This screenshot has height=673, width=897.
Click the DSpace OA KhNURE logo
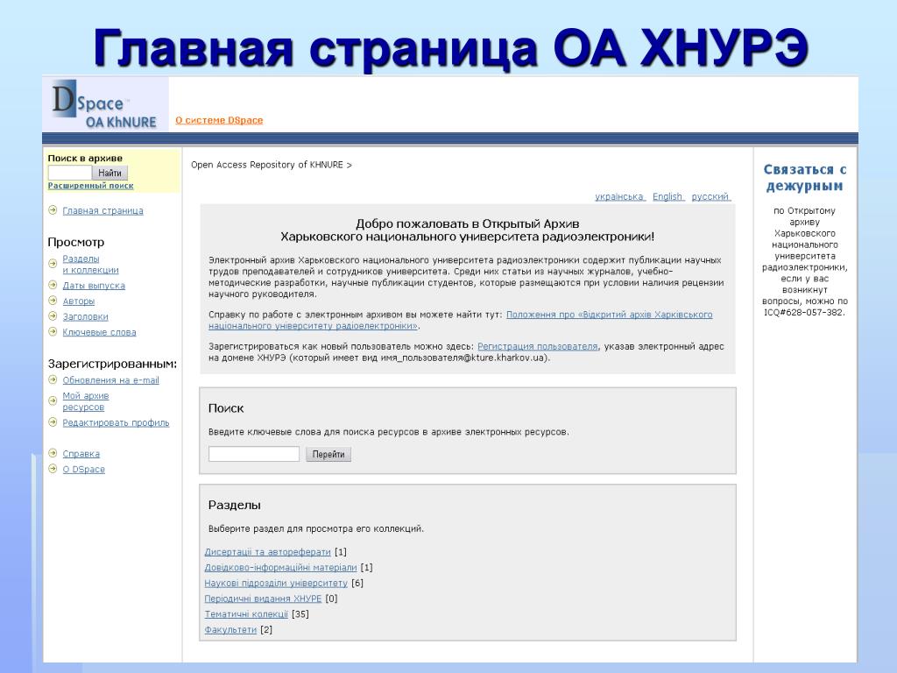105,104
